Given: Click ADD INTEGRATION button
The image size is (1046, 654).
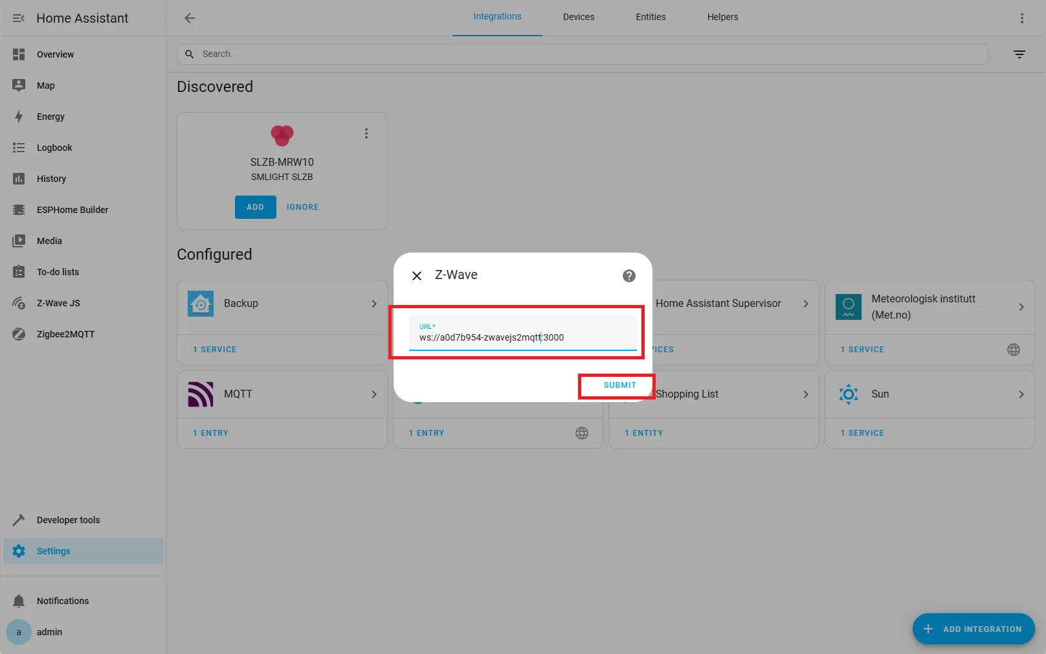Looking at the screenshot, I should point(973,629).
